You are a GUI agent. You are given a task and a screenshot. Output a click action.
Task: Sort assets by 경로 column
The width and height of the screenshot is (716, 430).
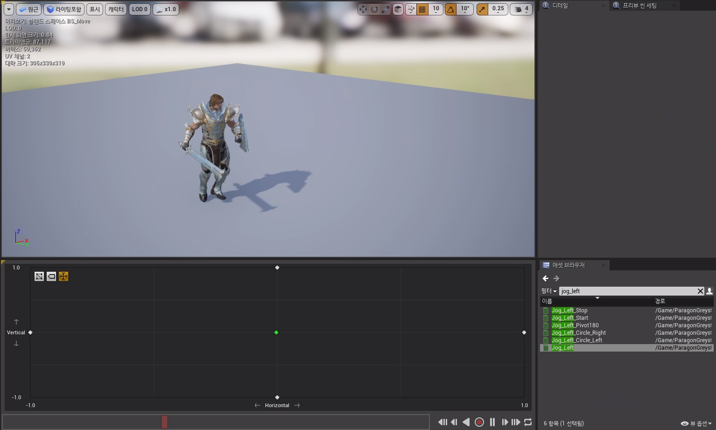tap(683, 301)
